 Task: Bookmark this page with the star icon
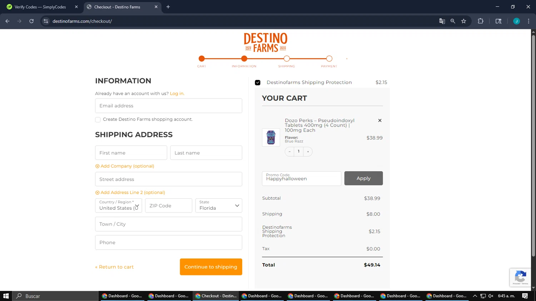pos(463,21)
